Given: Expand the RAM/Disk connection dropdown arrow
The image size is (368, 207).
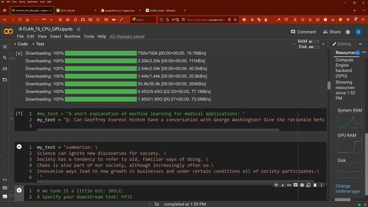Looking at the screenshot, I should pos(323,44).
